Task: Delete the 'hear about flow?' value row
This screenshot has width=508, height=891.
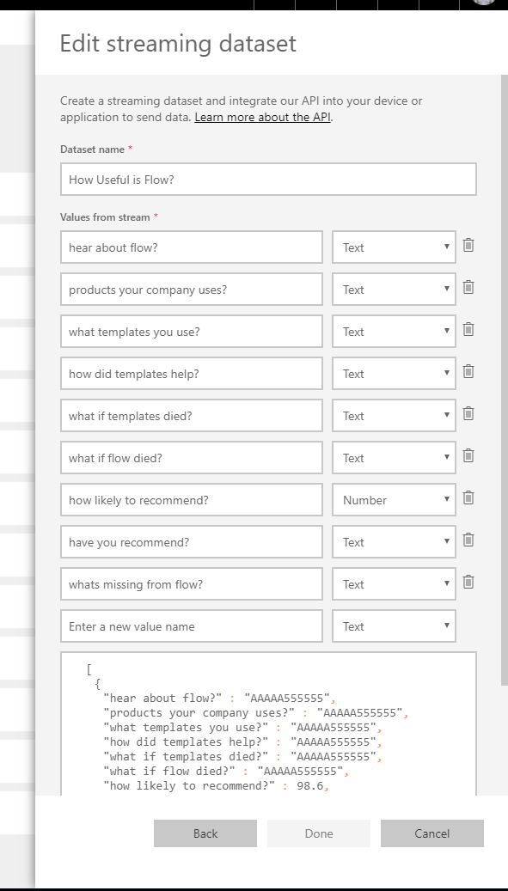Action: (468, 246)
